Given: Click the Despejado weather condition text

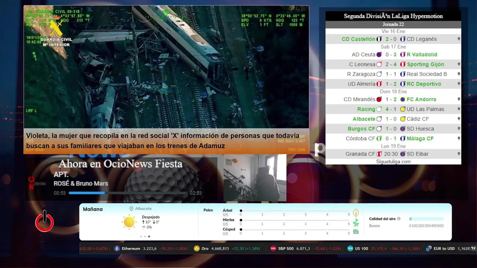Looking at the screenshot, I should click(x=151, y=217).
